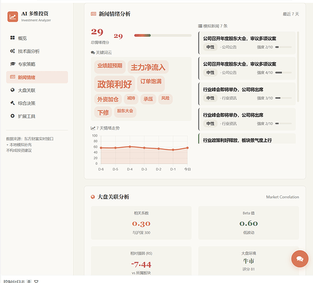
Task: Click the 专家策略 graduation cap icon
Action: point(12,64)
